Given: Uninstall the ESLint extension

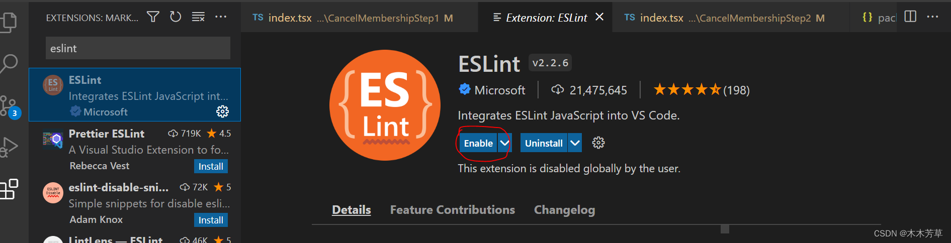Looking at the screenshot, I should pos(544,143).
